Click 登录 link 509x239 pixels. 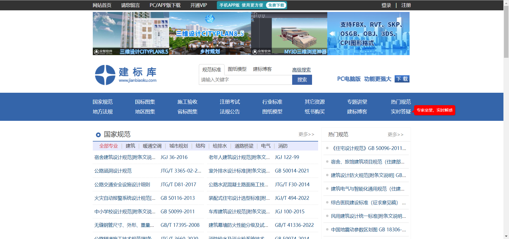click(x=386, y=5)
